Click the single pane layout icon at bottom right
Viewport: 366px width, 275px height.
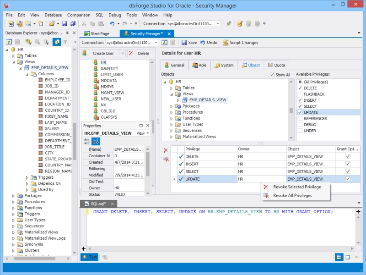[x=348, y=257]
